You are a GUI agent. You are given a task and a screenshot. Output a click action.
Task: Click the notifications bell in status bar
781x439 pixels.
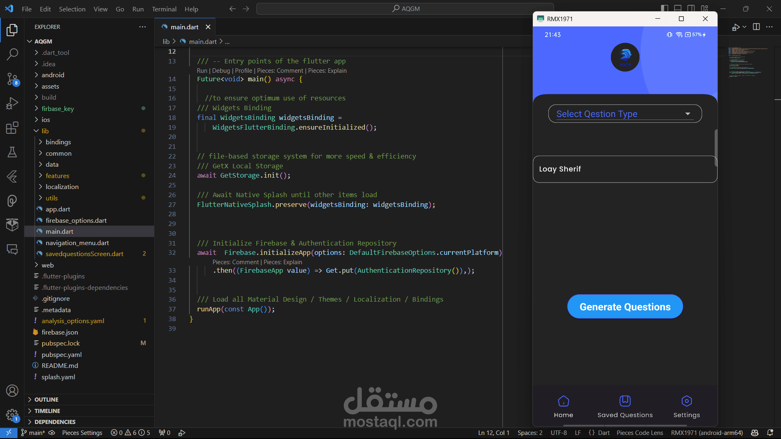tap(770, 432)
